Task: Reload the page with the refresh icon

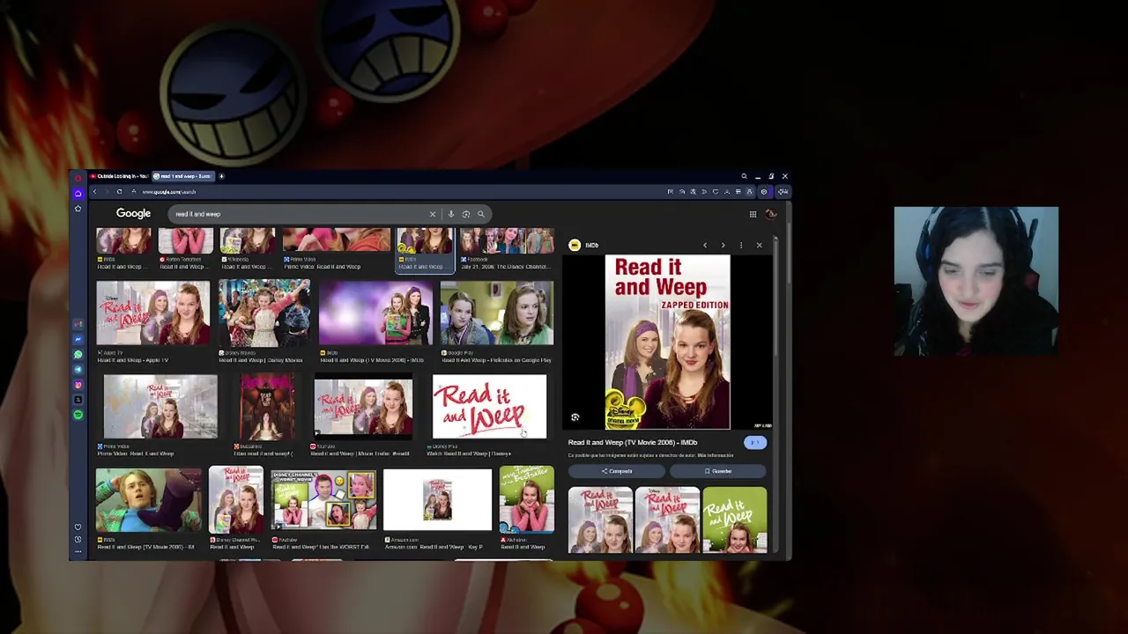Action: (119, 192)
